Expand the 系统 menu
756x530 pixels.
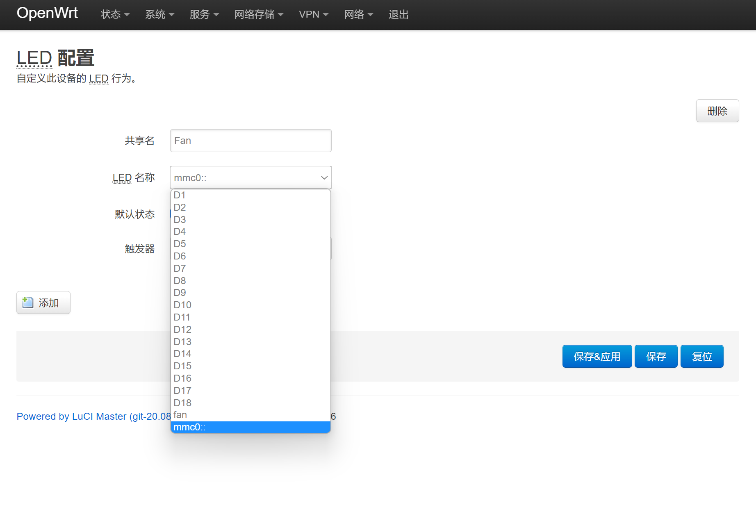(x=159, y=14)
